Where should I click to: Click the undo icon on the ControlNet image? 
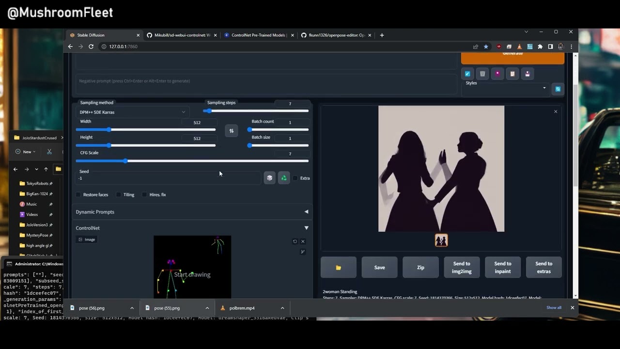click(295, 241)
